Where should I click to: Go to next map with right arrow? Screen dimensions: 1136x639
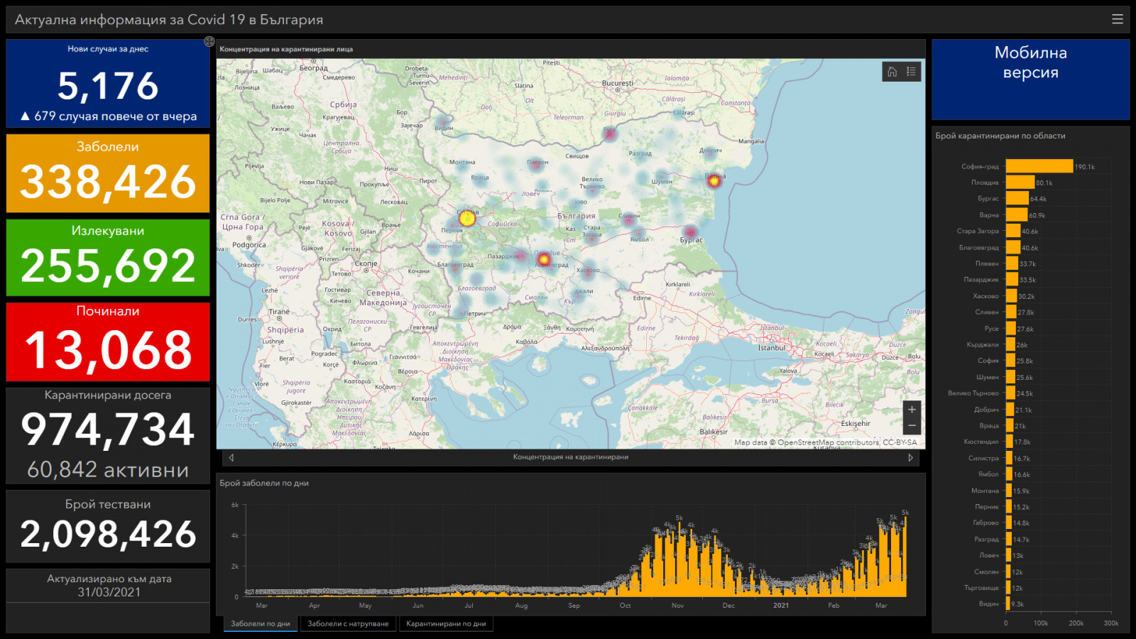point(910,457)
